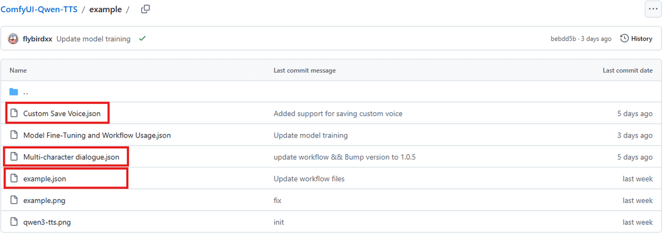Open the three-dot more options menu
The image size is (667, 239).
(x=653, y=9)
